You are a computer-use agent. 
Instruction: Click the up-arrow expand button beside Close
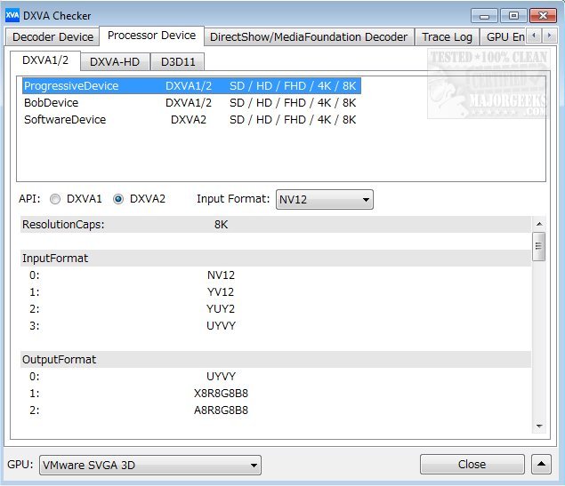coord(541,464)
